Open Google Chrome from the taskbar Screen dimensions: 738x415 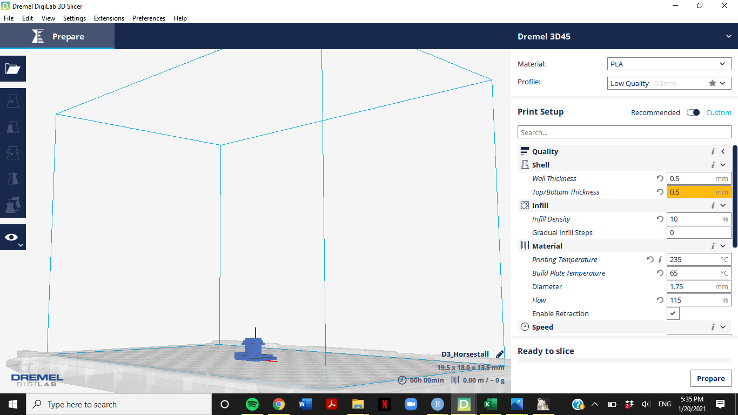[278, 404]
